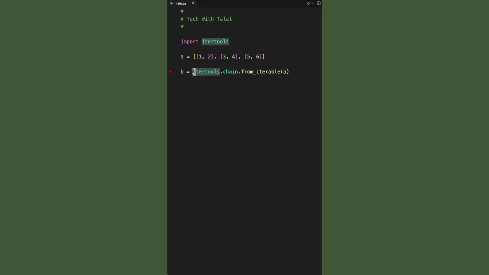This screenshot has width=489, height=275.
Task: Switch to the main.py tab
Action: (x=180, y=3)
